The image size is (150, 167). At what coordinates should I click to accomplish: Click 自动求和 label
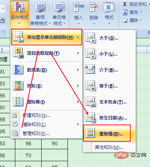[x=138, y=4]
